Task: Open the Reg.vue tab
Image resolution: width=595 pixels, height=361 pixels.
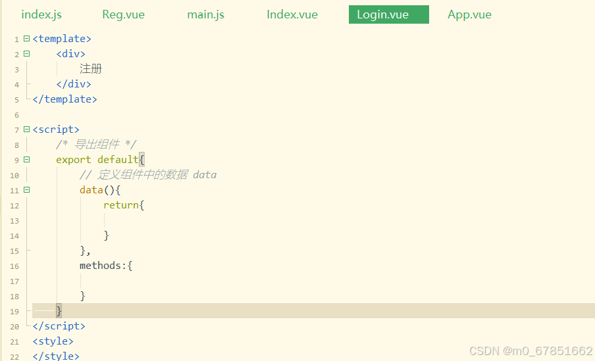Action: [x=123, y=14]
